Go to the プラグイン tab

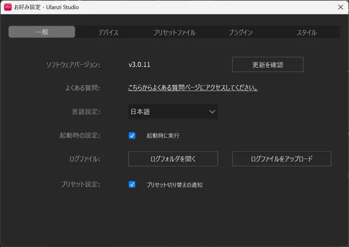pyautogui.click(x=240, y=32)
